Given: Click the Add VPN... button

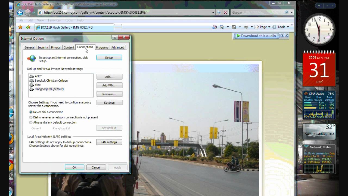Looking at the screenshot, I should pos(109,85).
